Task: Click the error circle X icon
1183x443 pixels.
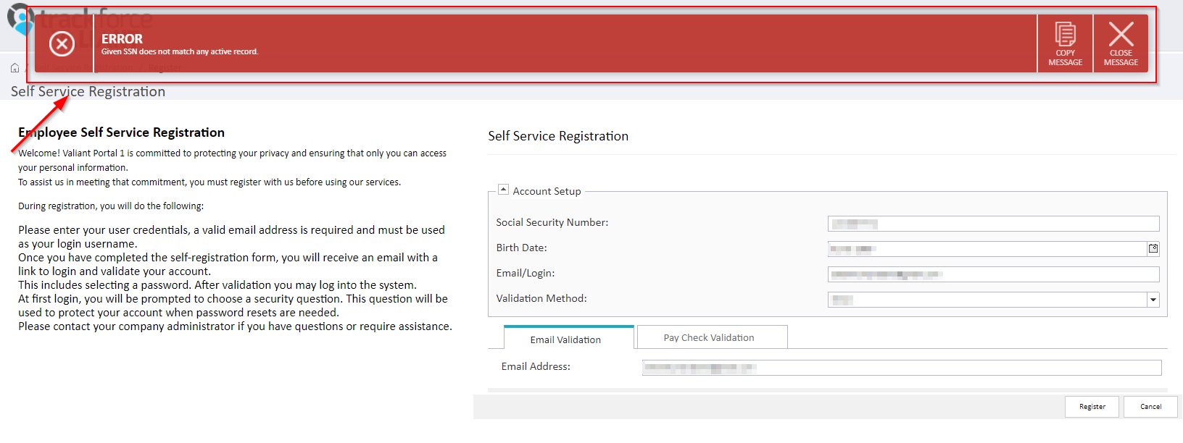Action: pyautogui.click(x=62, y=44)
